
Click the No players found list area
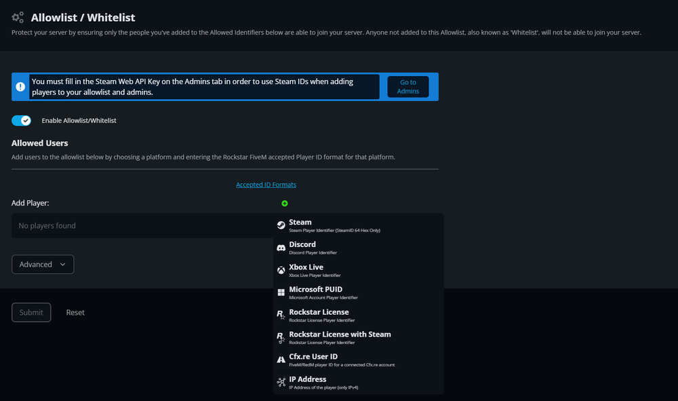point(136,225)
